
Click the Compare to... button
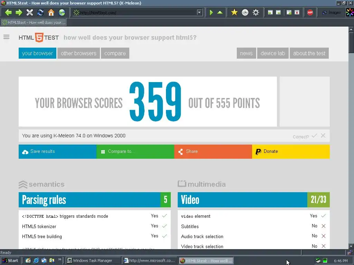click(x=135, y=152)
